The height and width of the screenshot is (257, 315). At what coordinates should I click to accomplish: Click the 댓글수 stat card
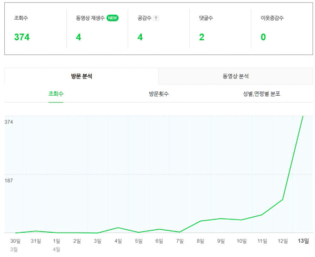(220, 29)
